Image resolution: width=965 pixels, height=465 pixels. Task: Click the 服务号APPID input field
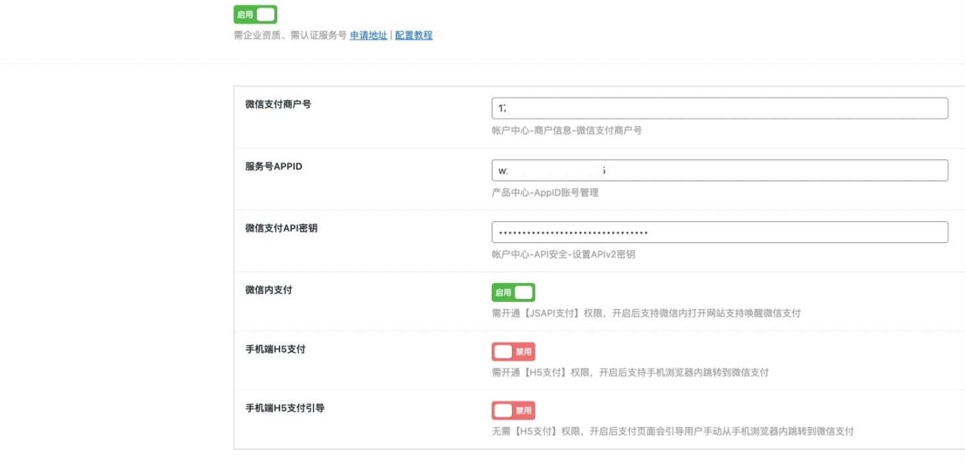(720, 170)
